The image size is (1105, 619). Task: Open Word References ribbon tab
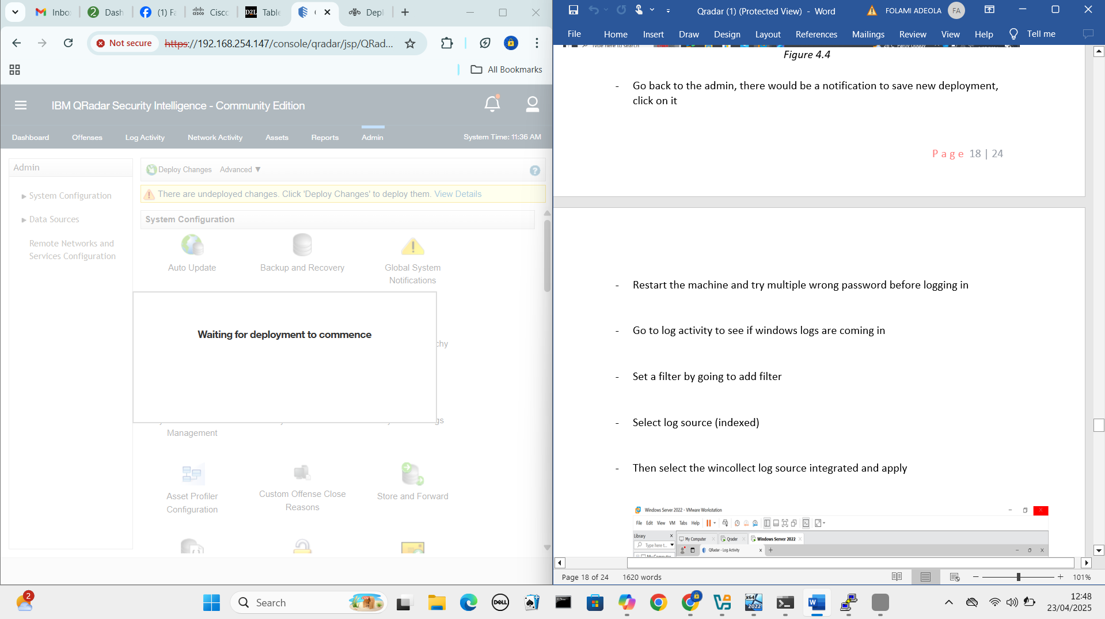[x=816, y=34]
